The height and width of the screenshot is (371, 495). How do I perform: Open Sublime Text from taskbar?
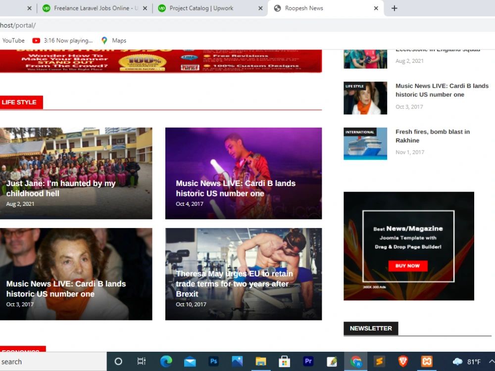(379, 361)
